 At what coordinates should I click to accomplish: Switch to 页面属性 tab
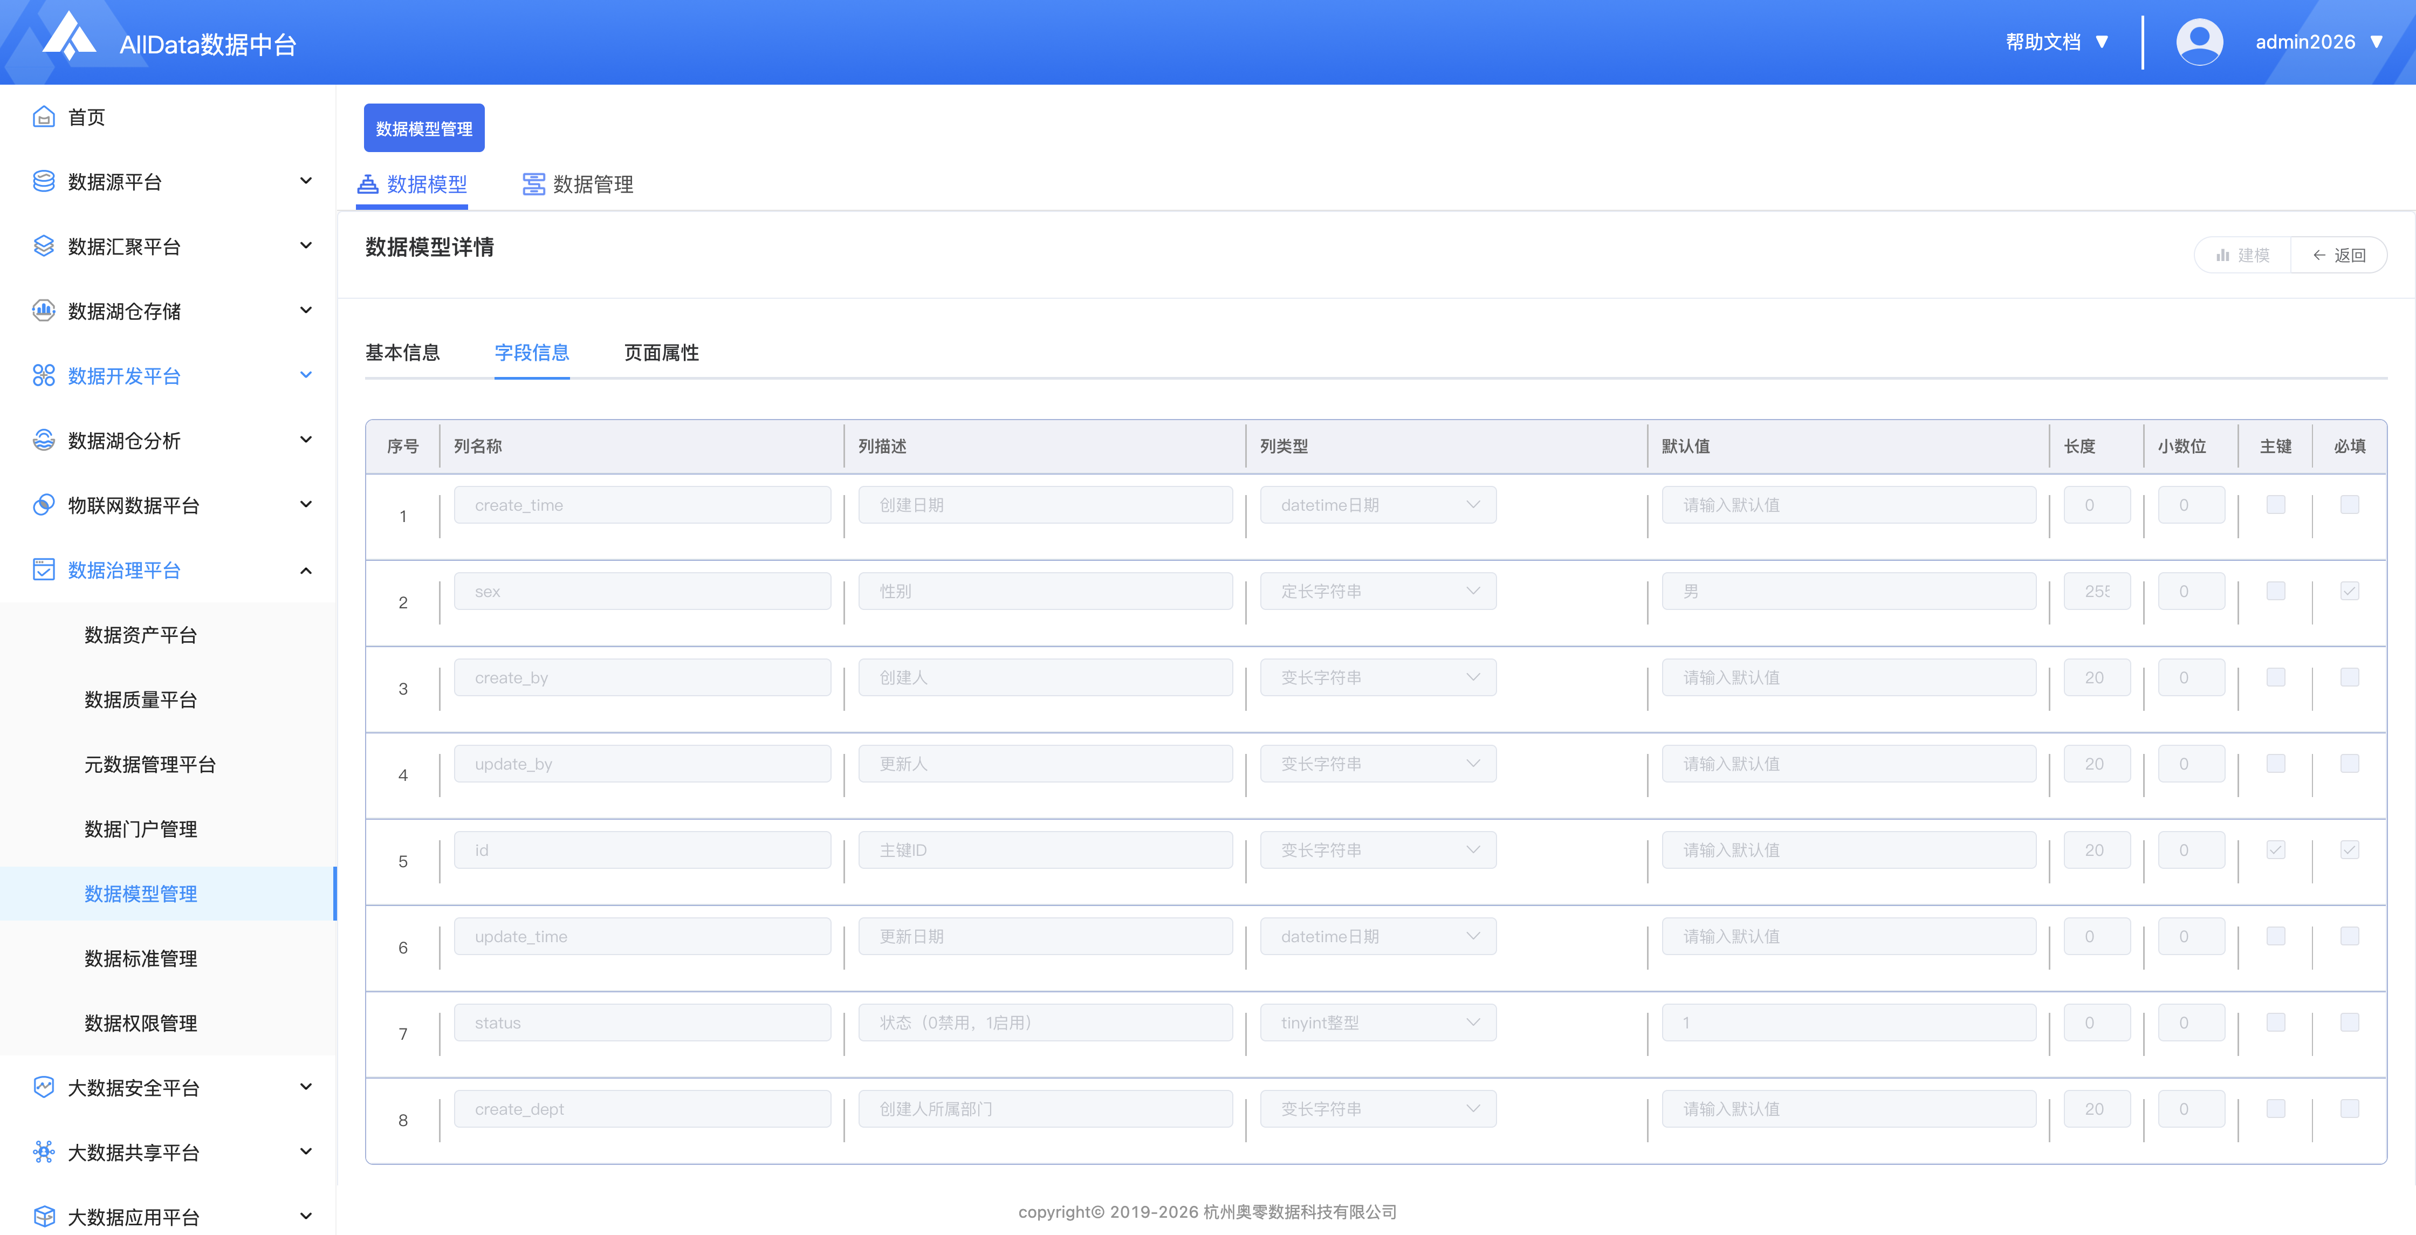pyautogui.click(x=661, y=353)
